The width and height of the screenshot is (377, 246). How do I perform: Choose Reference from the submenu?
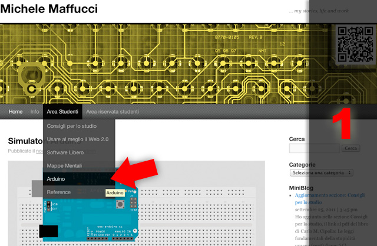tap(59, 192)
